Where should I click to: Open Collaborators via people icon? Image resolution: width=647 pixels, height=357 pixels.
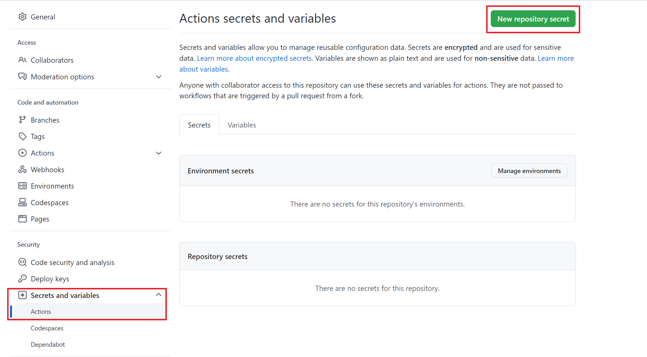click(22, 60)
